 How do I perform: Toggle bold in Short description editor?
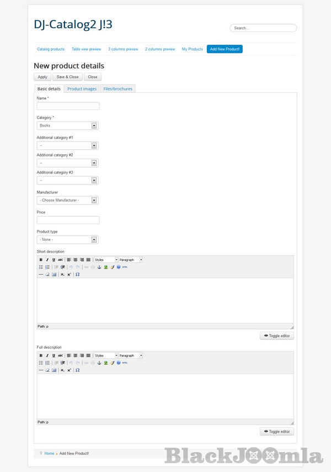tap(41, 260)
